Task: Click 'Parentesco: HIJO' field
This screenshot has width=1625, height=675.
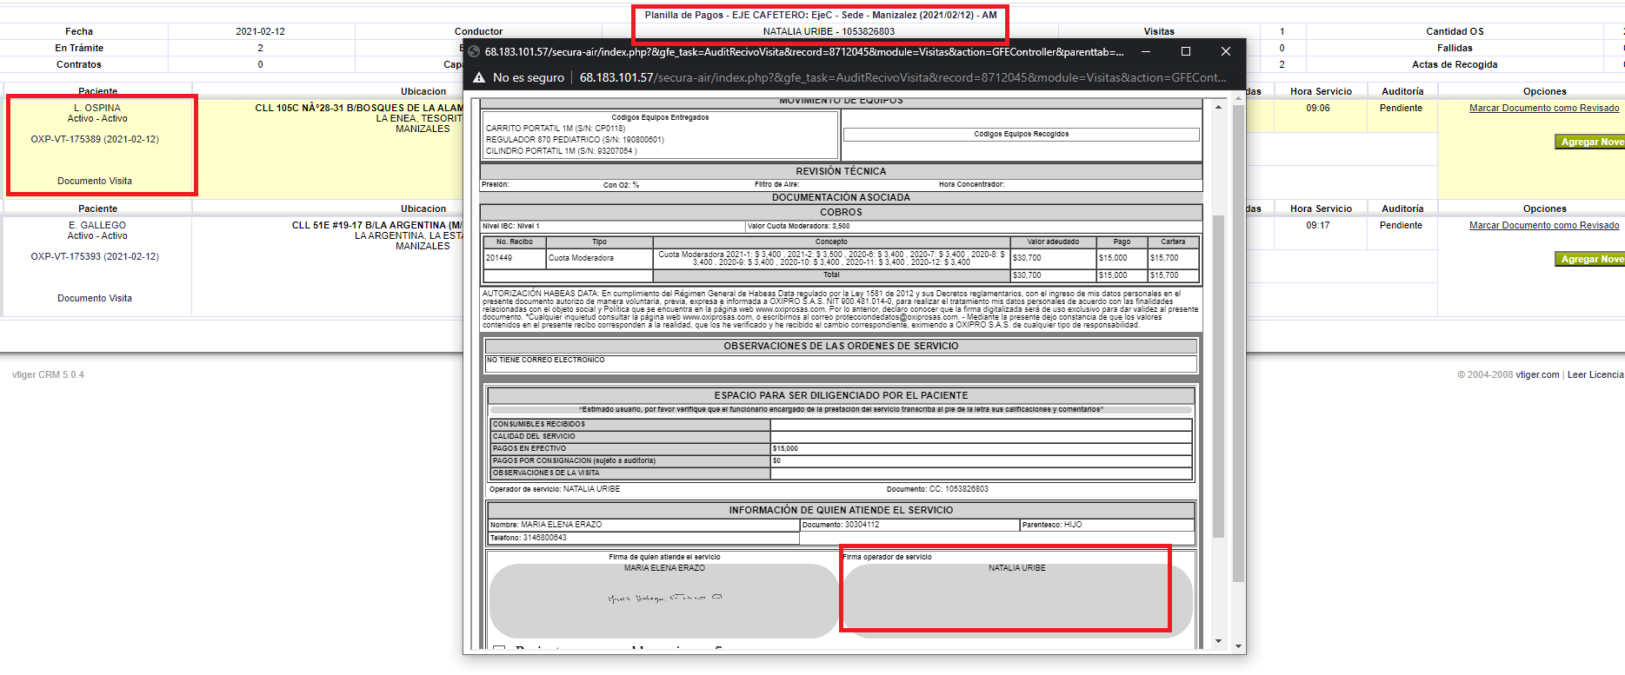Action: [1107, 525]
